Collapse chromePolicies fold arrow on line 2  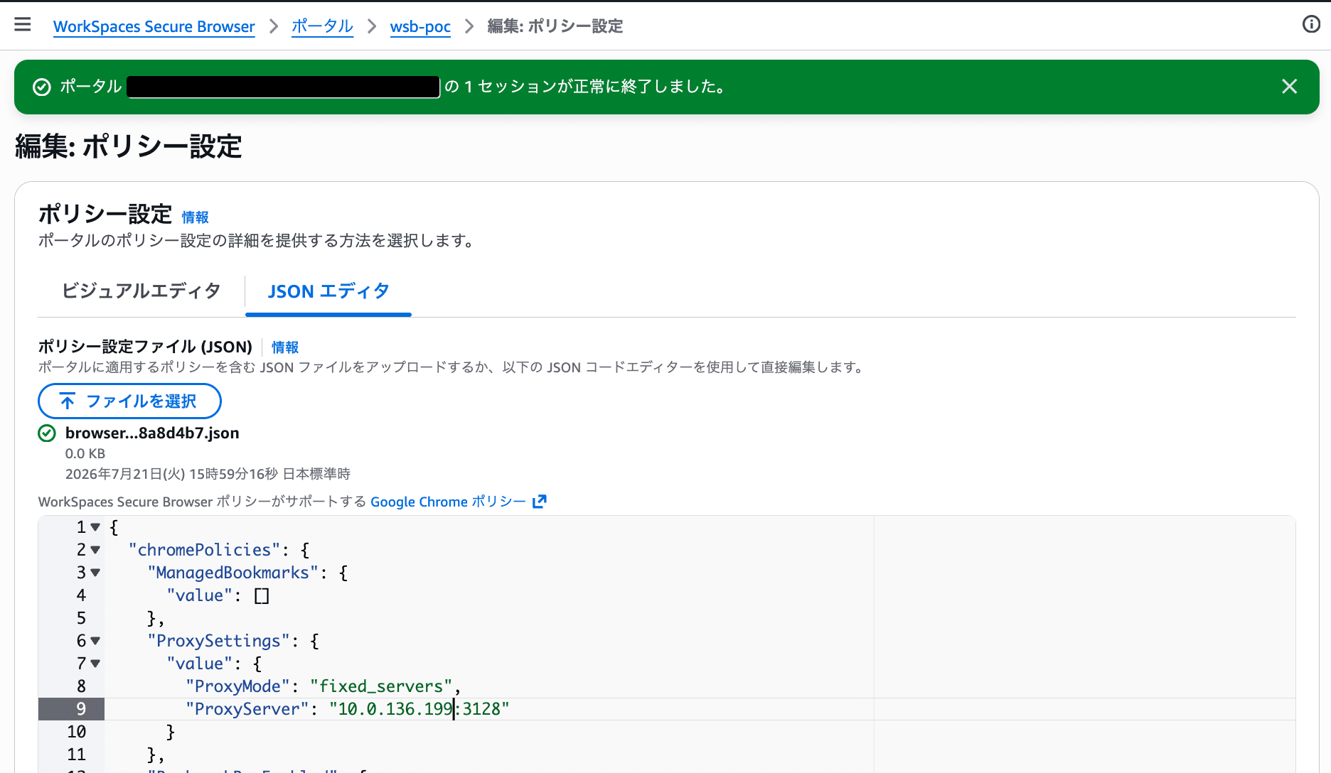pyautogui.click(x=95, y=550)
